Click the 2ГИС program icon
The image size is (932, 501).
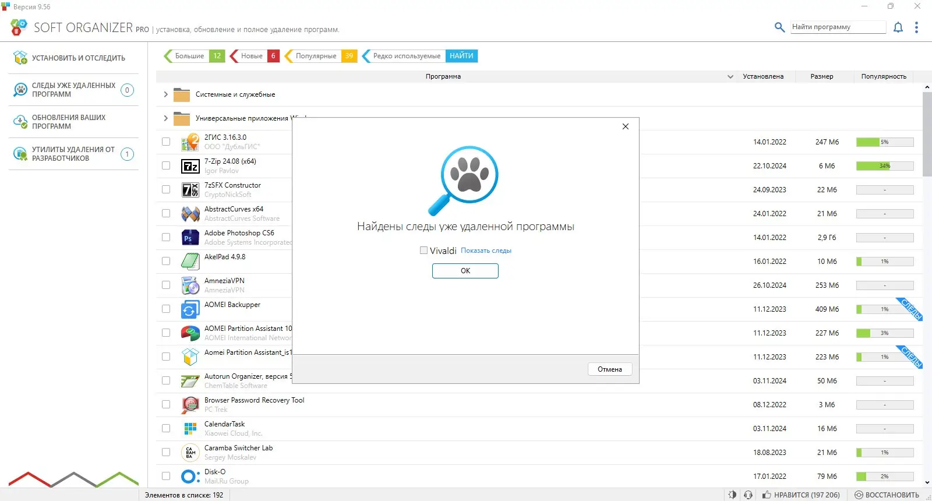pyautogui.click(x=190, y=142)
